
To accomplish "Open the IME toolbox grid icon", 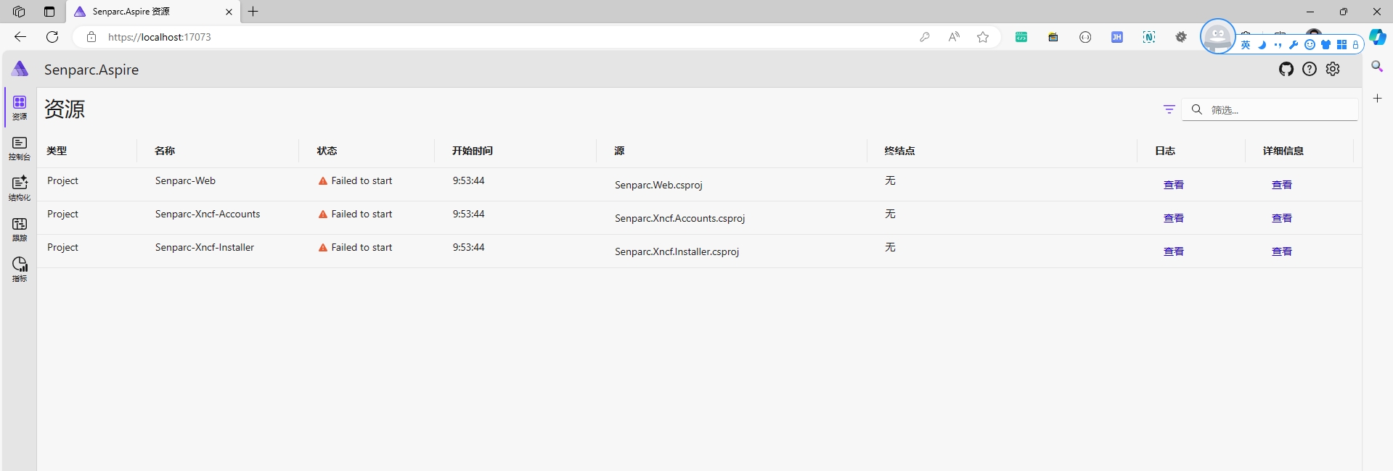I will tap(1341, 45).
